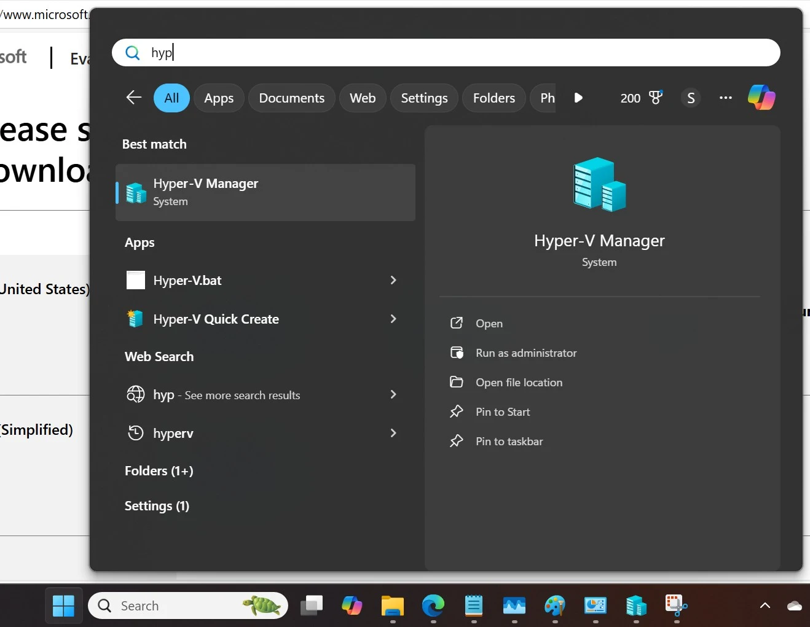Open Notepad from the taskbar

[474, 606]
